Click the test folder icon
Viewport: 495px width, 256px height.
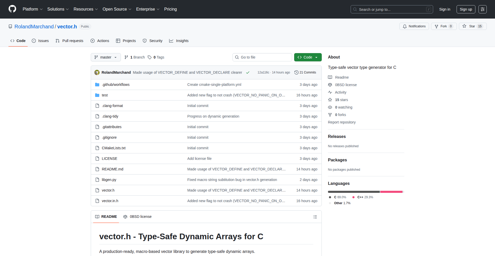tap(97, 95)
